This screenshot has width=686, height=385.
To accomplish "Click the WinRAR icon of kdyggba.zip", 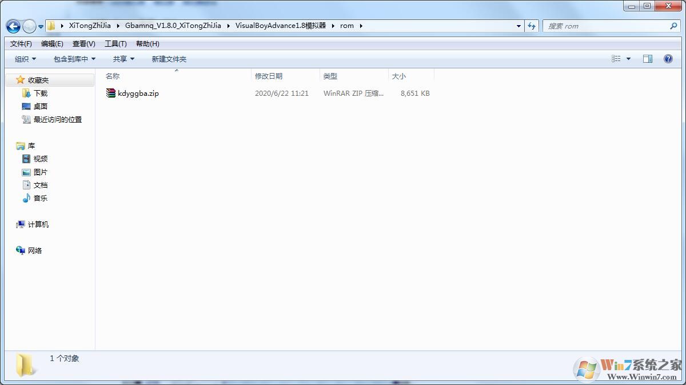I will click(111, 93).
